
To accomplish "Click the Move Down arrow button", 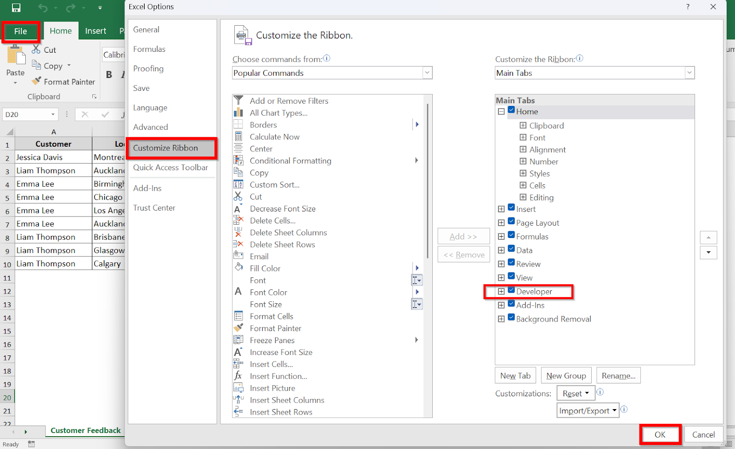I will click(x=708, y=252).
